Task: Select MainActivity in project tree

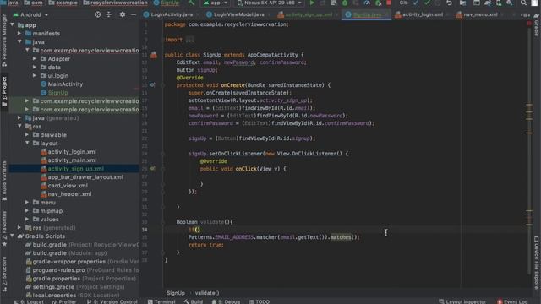Action: [65, 84]
